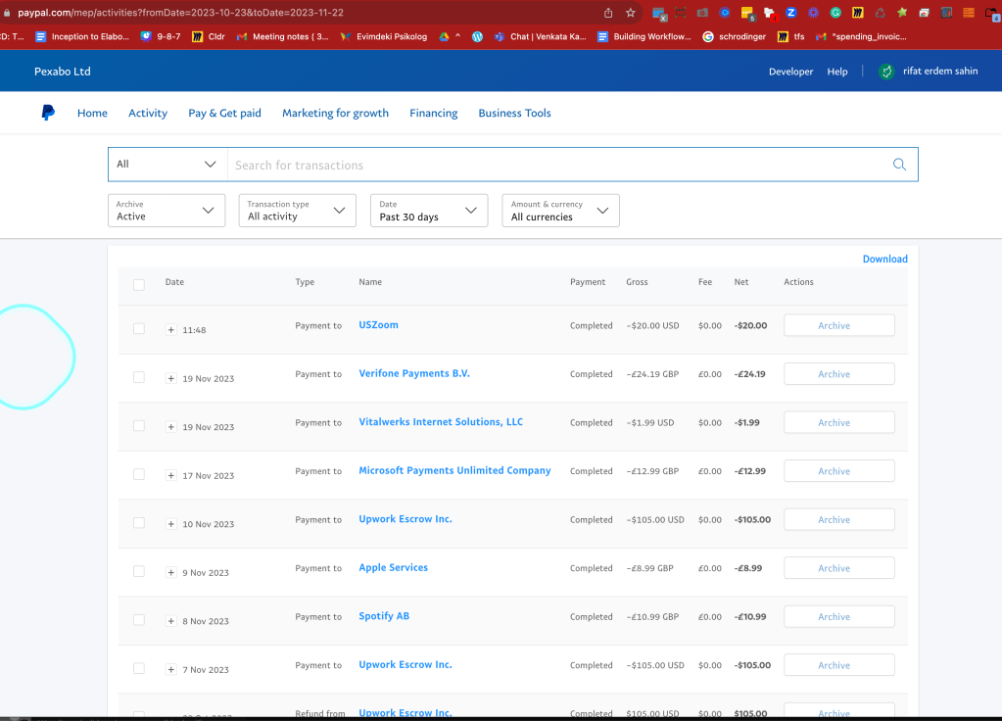This screenshot has width=1002, height=721.
Task: Click the orange stacked-bars extension icon
Action: [x=969, y=13]
